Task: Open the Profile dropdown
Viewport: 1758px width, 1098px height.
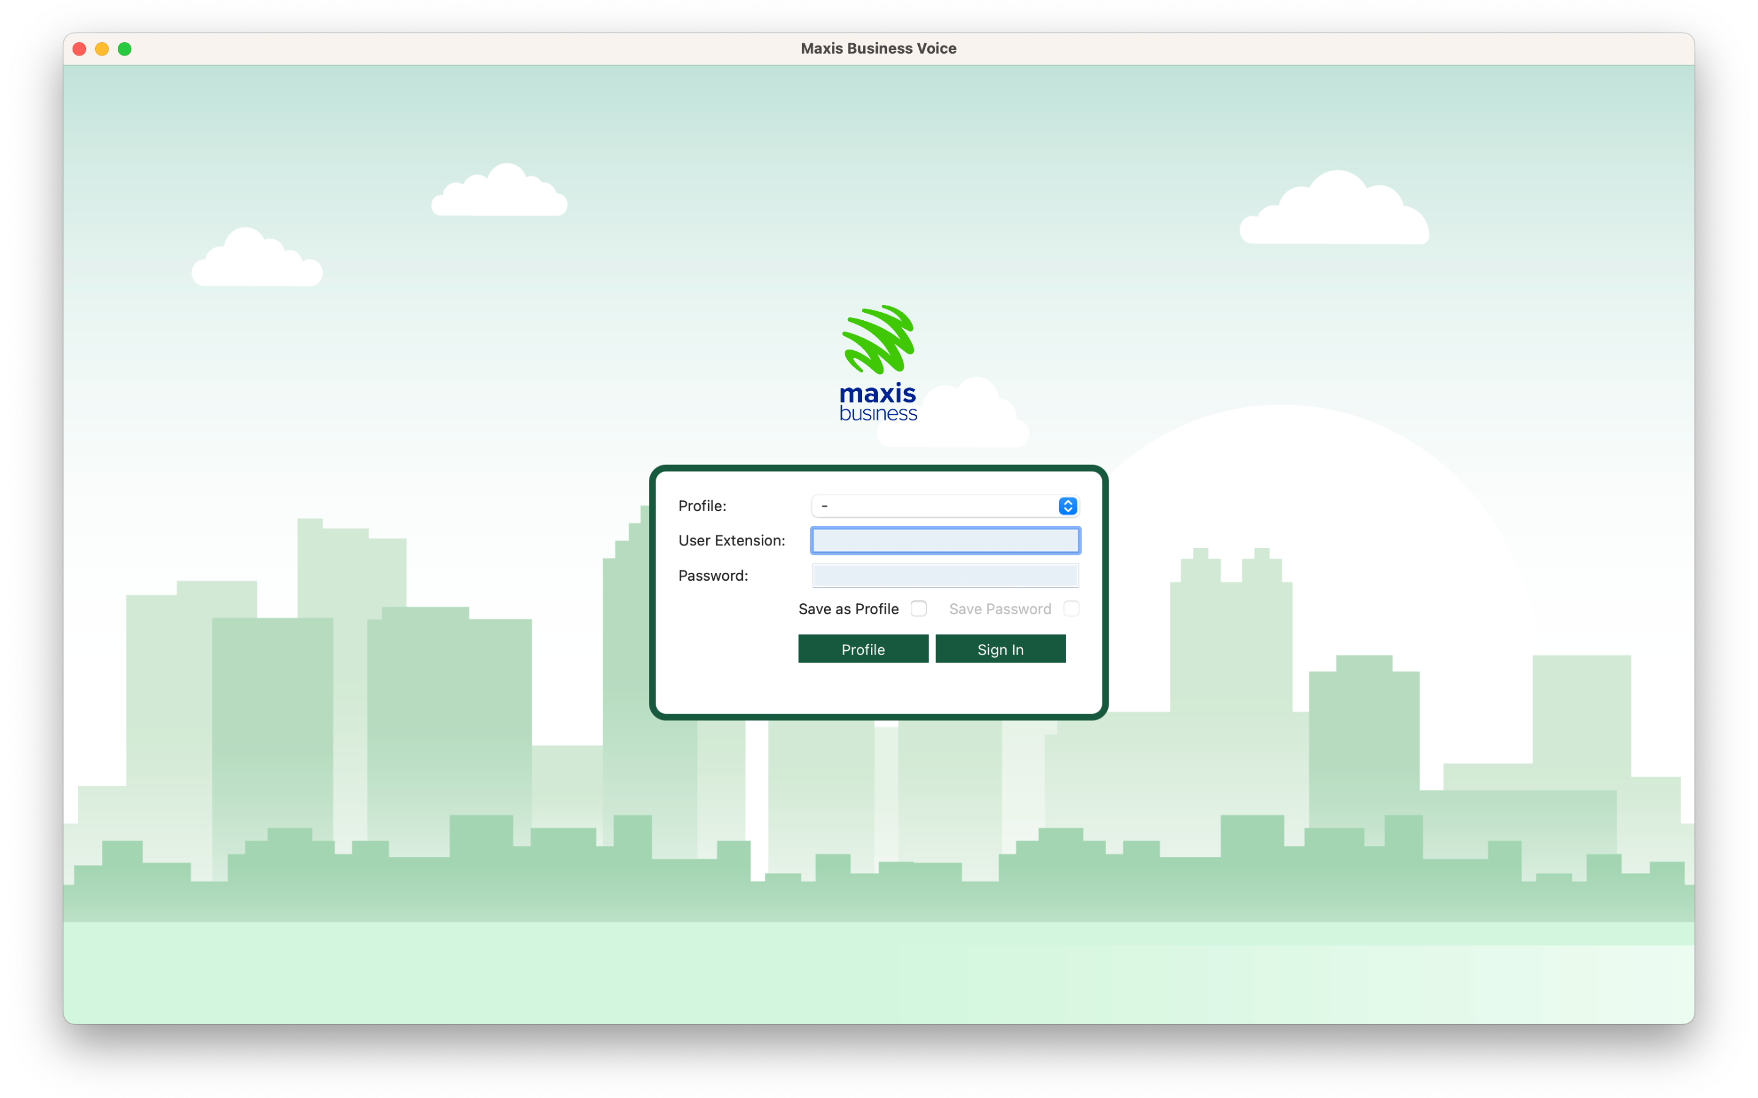Action: 945,506
